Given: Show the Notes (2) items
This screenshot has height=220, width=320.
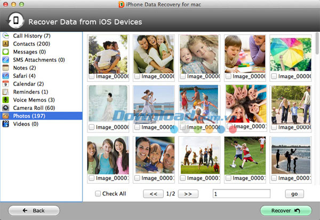Looking at the screenshot, I should (41, 68).
